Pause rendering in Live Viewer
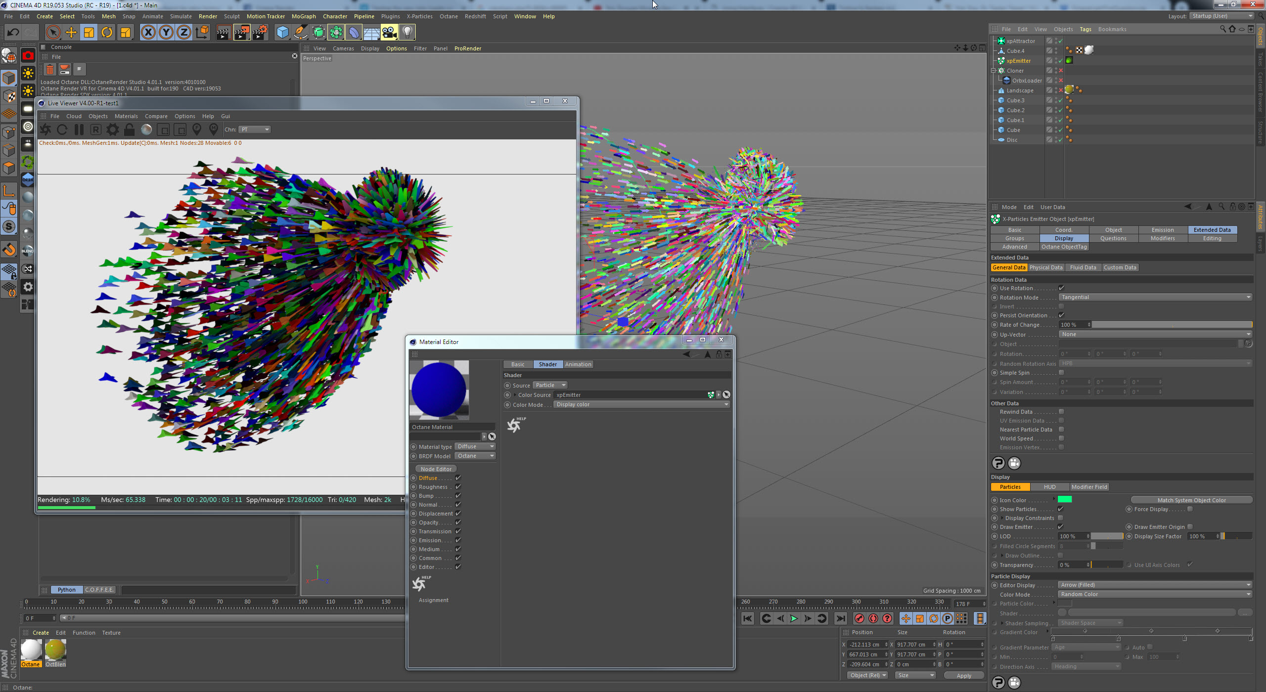Image resolution: width=1266 pixels, height=692 pixels. click(x=79, y=130)
